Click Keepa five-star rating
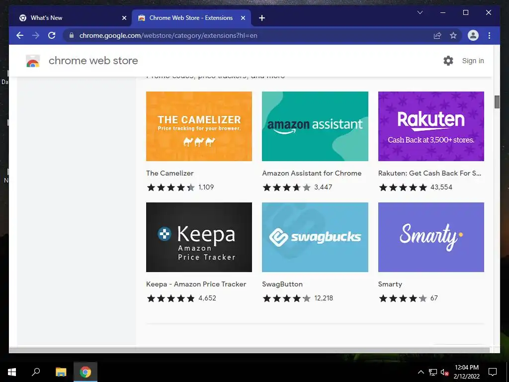Screen dimensions: 509x382 coord(171,298)
